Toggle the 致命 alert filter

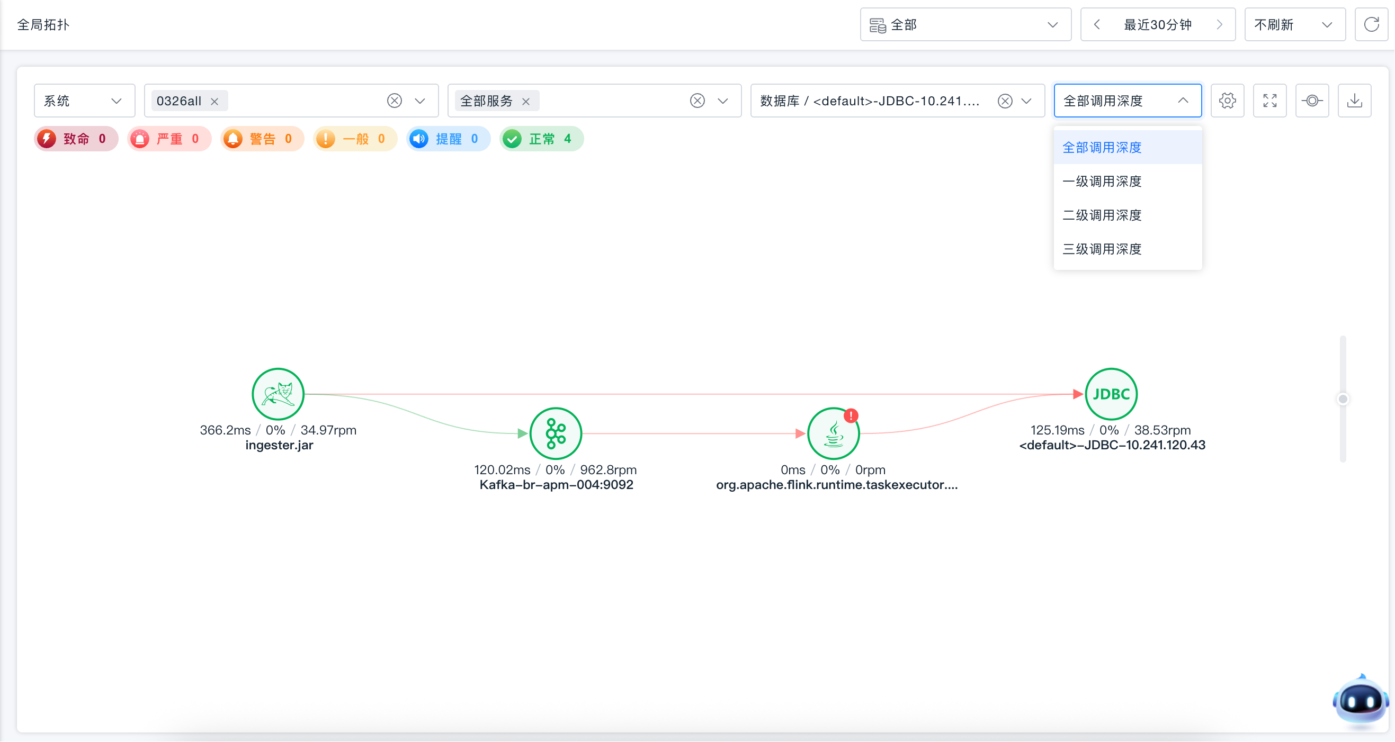[76, 139]
